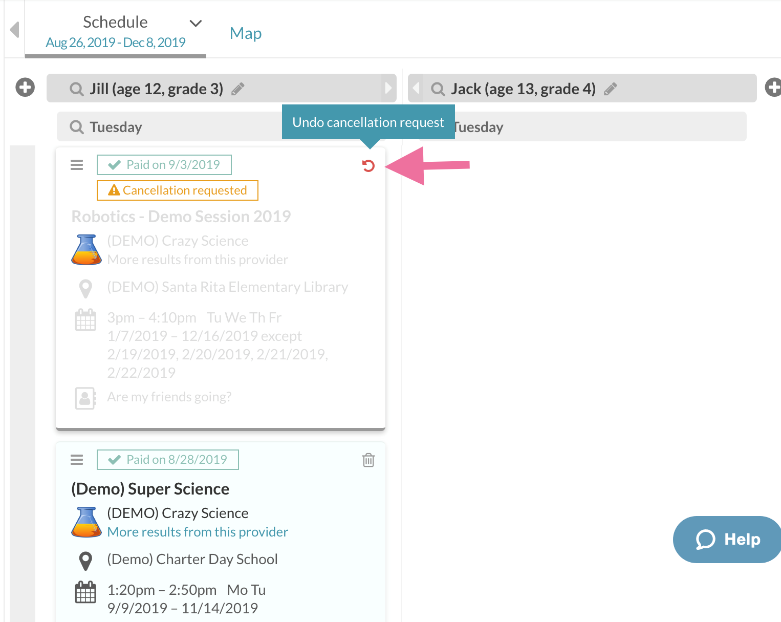Switch to the Map tab
Screen dimensions: 781x622
coord(246,33)
